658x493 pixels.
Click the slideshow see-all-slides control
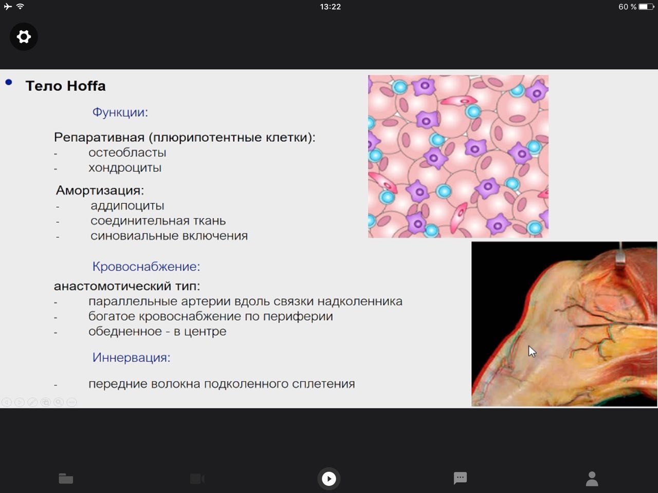tap(46, 402)
